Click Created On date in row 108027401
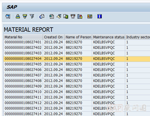The width and height of the screenshot is (150, 116). [x=54, y=42]
